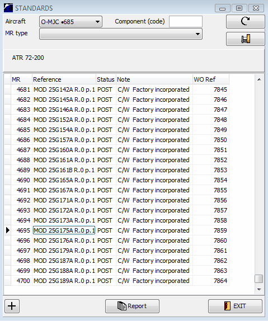Select MR cell 4690
268x321 pixels.
pos(21,180)
